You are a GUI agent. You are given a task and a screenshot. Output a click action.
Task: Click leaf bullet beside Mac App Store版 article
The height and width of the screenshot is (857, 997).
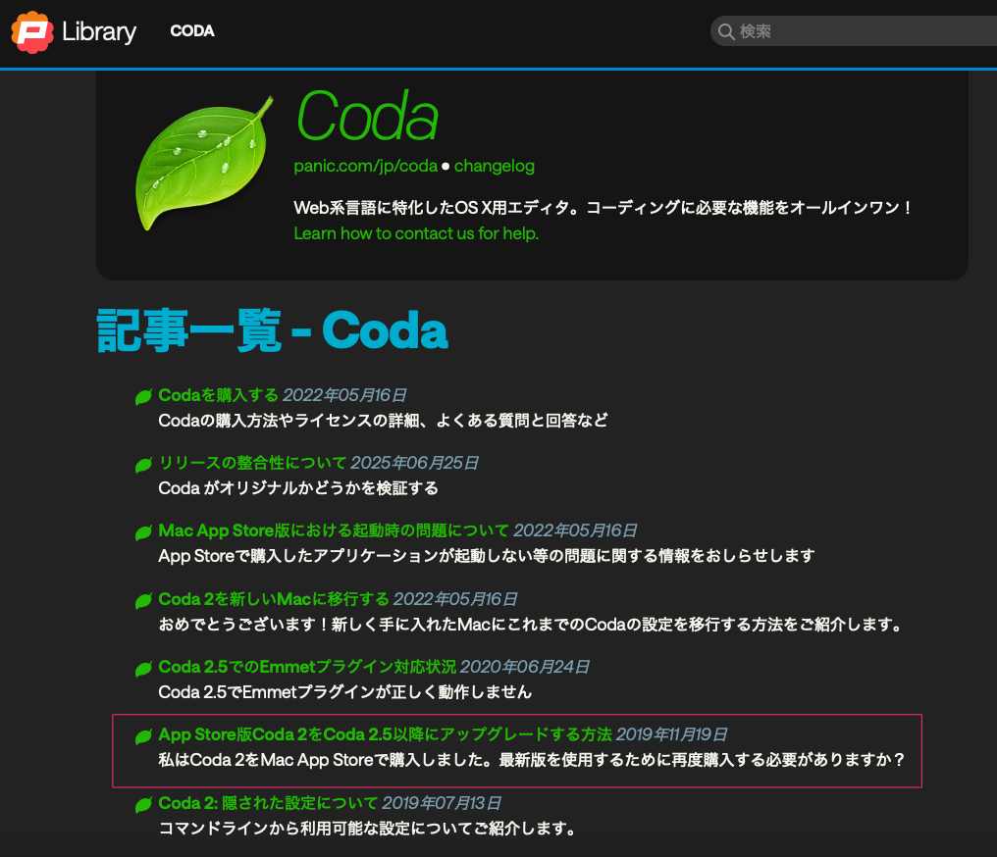pyautogui.click(x=143, y=532)
